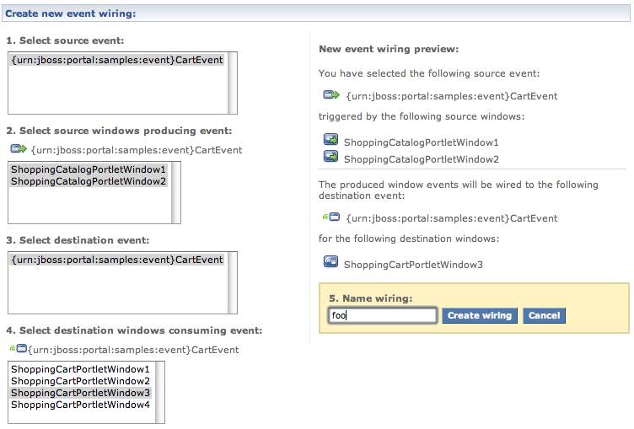Select ShoppingCatalogPortletWindow1 in source windows list

tap(89, 169)
